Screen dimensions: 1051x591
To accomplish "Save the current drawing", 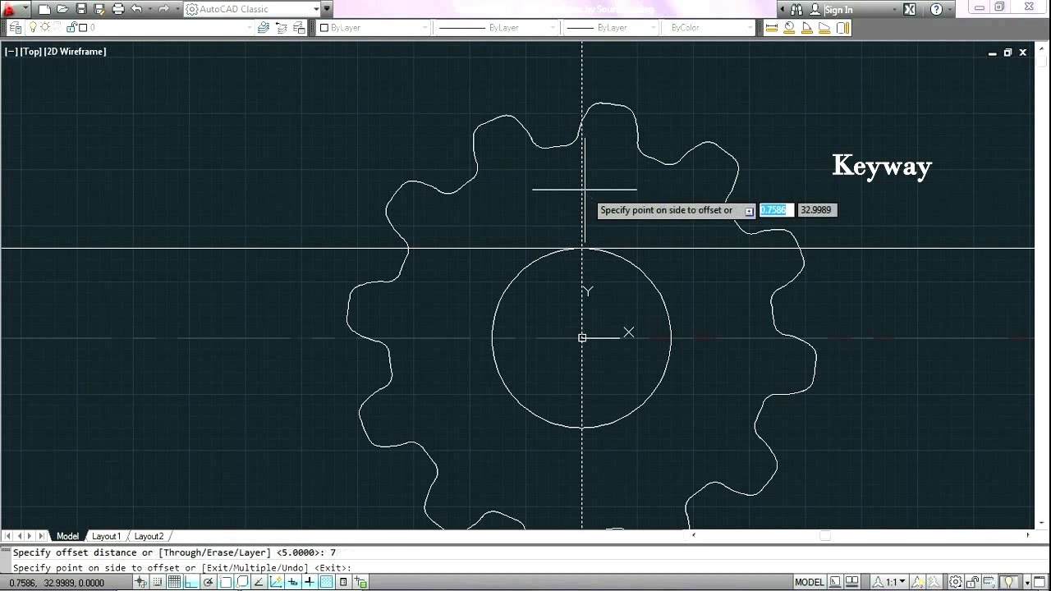I will click(81, 9).
